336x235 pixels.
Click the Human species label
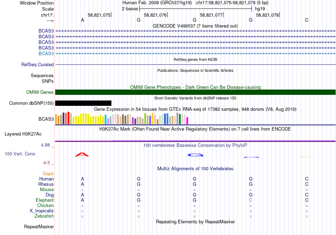(x=46, y=179)
